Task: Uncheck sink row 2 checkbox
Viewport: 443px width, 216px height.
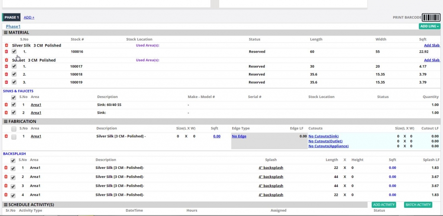Action: click(x=13, y=112)
